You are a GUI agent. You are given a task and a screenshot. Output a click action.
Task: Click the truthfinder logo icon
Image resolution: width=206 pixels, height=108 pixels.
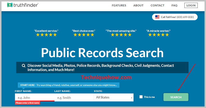pyautogui.click(x=10, y=5)
